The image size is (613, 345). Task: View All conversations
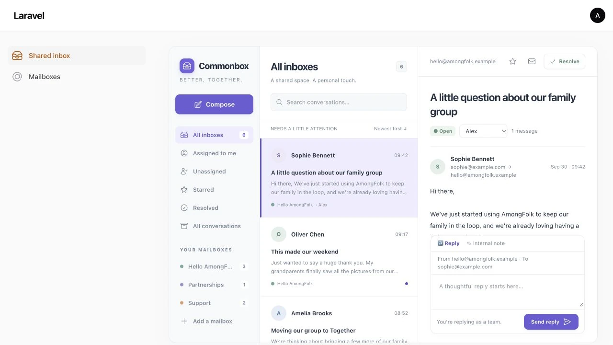point(214,226)
